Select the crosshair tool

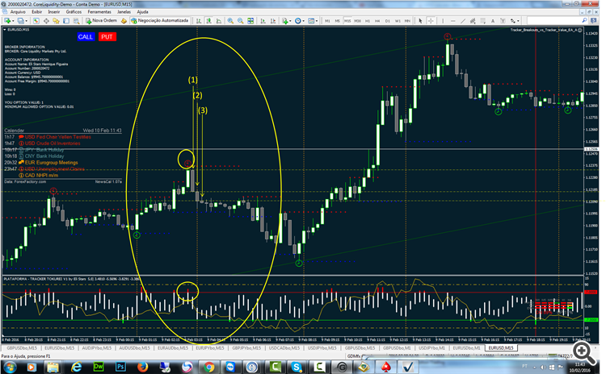[x=431, y=21]
